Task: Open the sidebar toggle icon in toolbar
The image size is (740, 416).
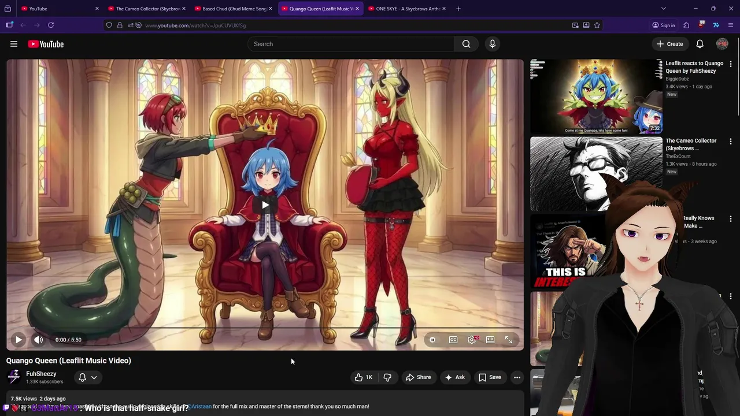Action: point(9,25)
